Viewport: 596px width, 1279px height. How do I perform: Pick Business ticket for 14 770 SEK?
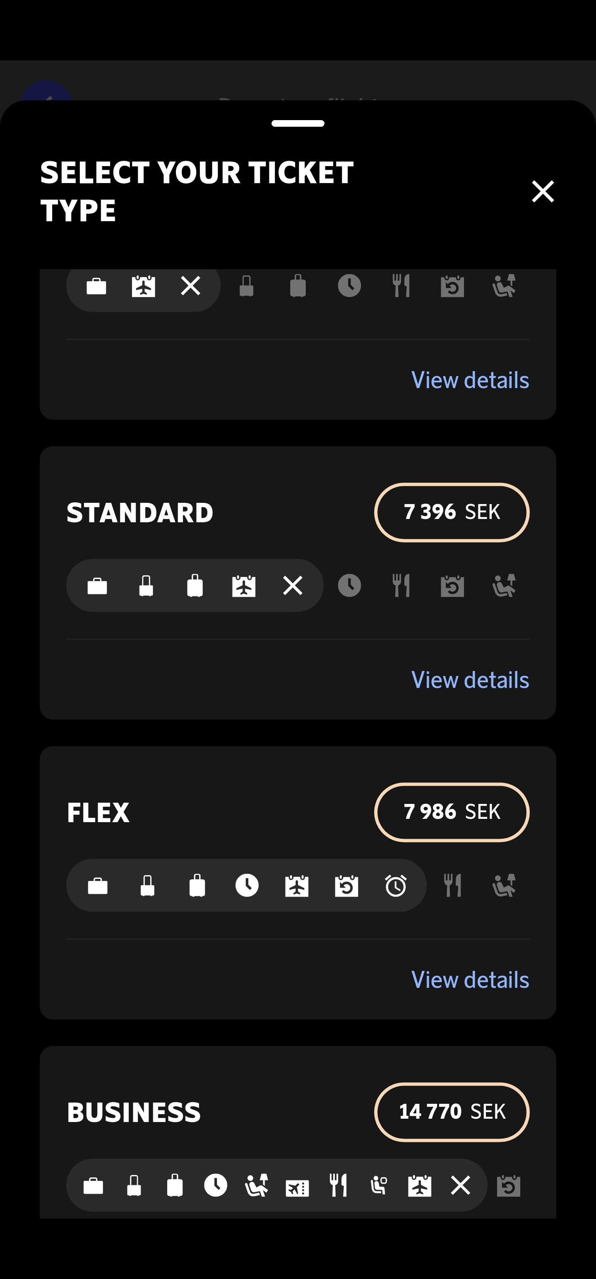point(452,1112)
